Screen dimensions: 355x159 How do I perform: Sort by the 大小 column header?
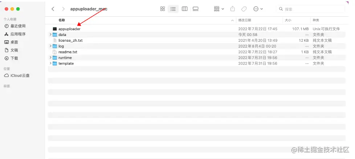(x=288, y=20)
